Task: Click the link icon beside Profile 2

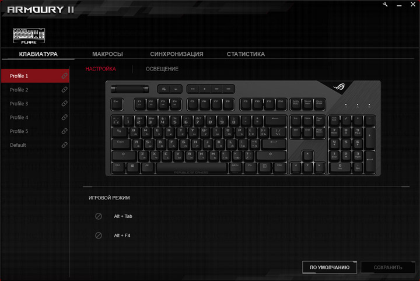Action: 65,90
